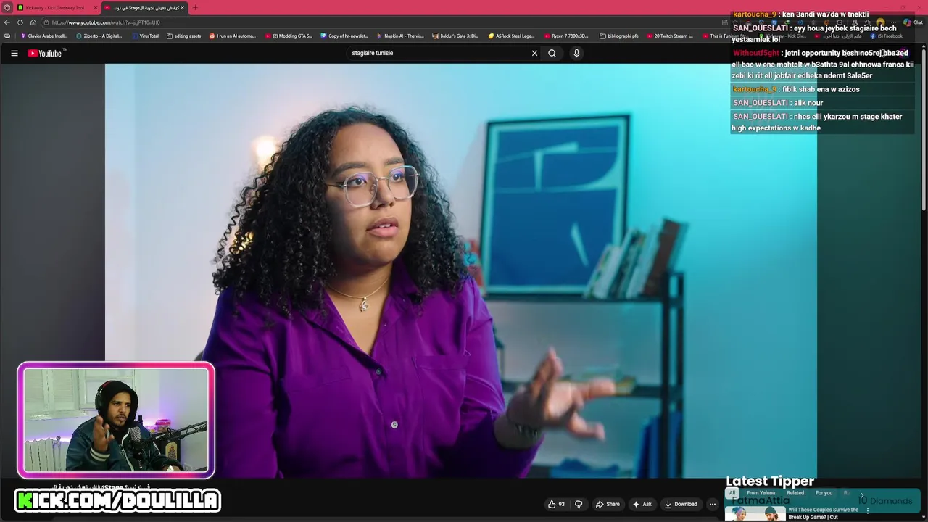Reload the current page
The height and width of the screenshot is (522, 928).
(20, 22)
